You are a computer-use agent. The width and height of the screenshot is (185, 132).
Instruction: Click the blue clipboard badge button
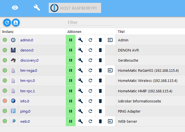click(16, 23)
